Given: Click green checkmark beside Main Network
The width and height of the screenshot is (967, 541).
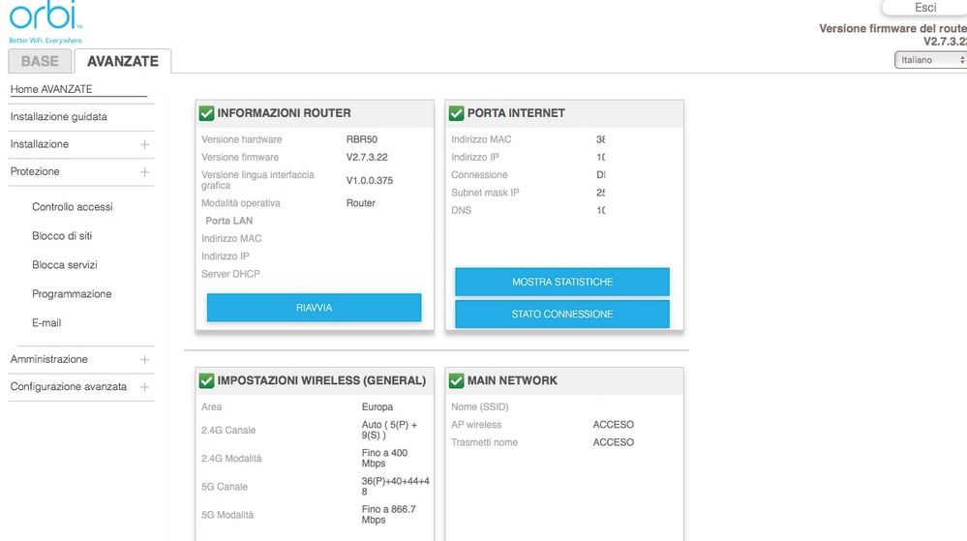Looking at the screenshot, I should [x=456, y=381].
